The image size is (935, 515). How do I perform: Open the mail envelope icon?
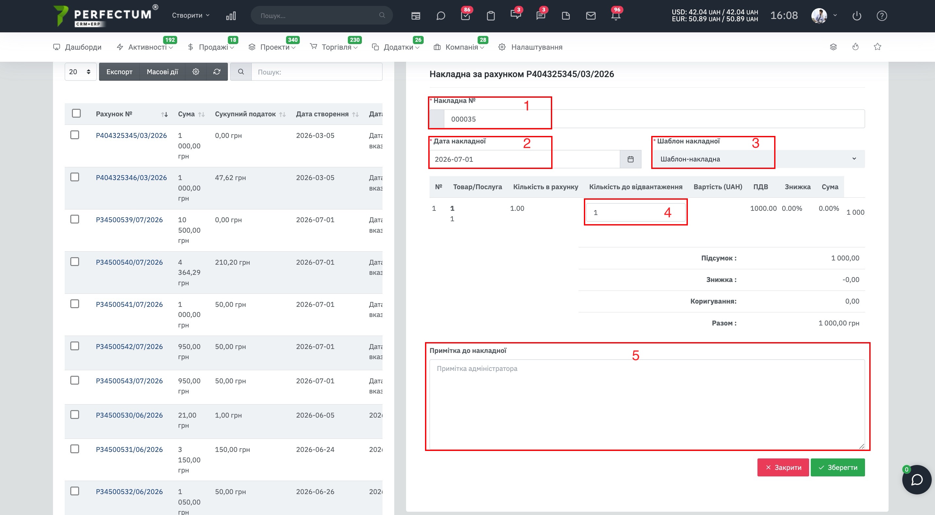click(590, 16)
